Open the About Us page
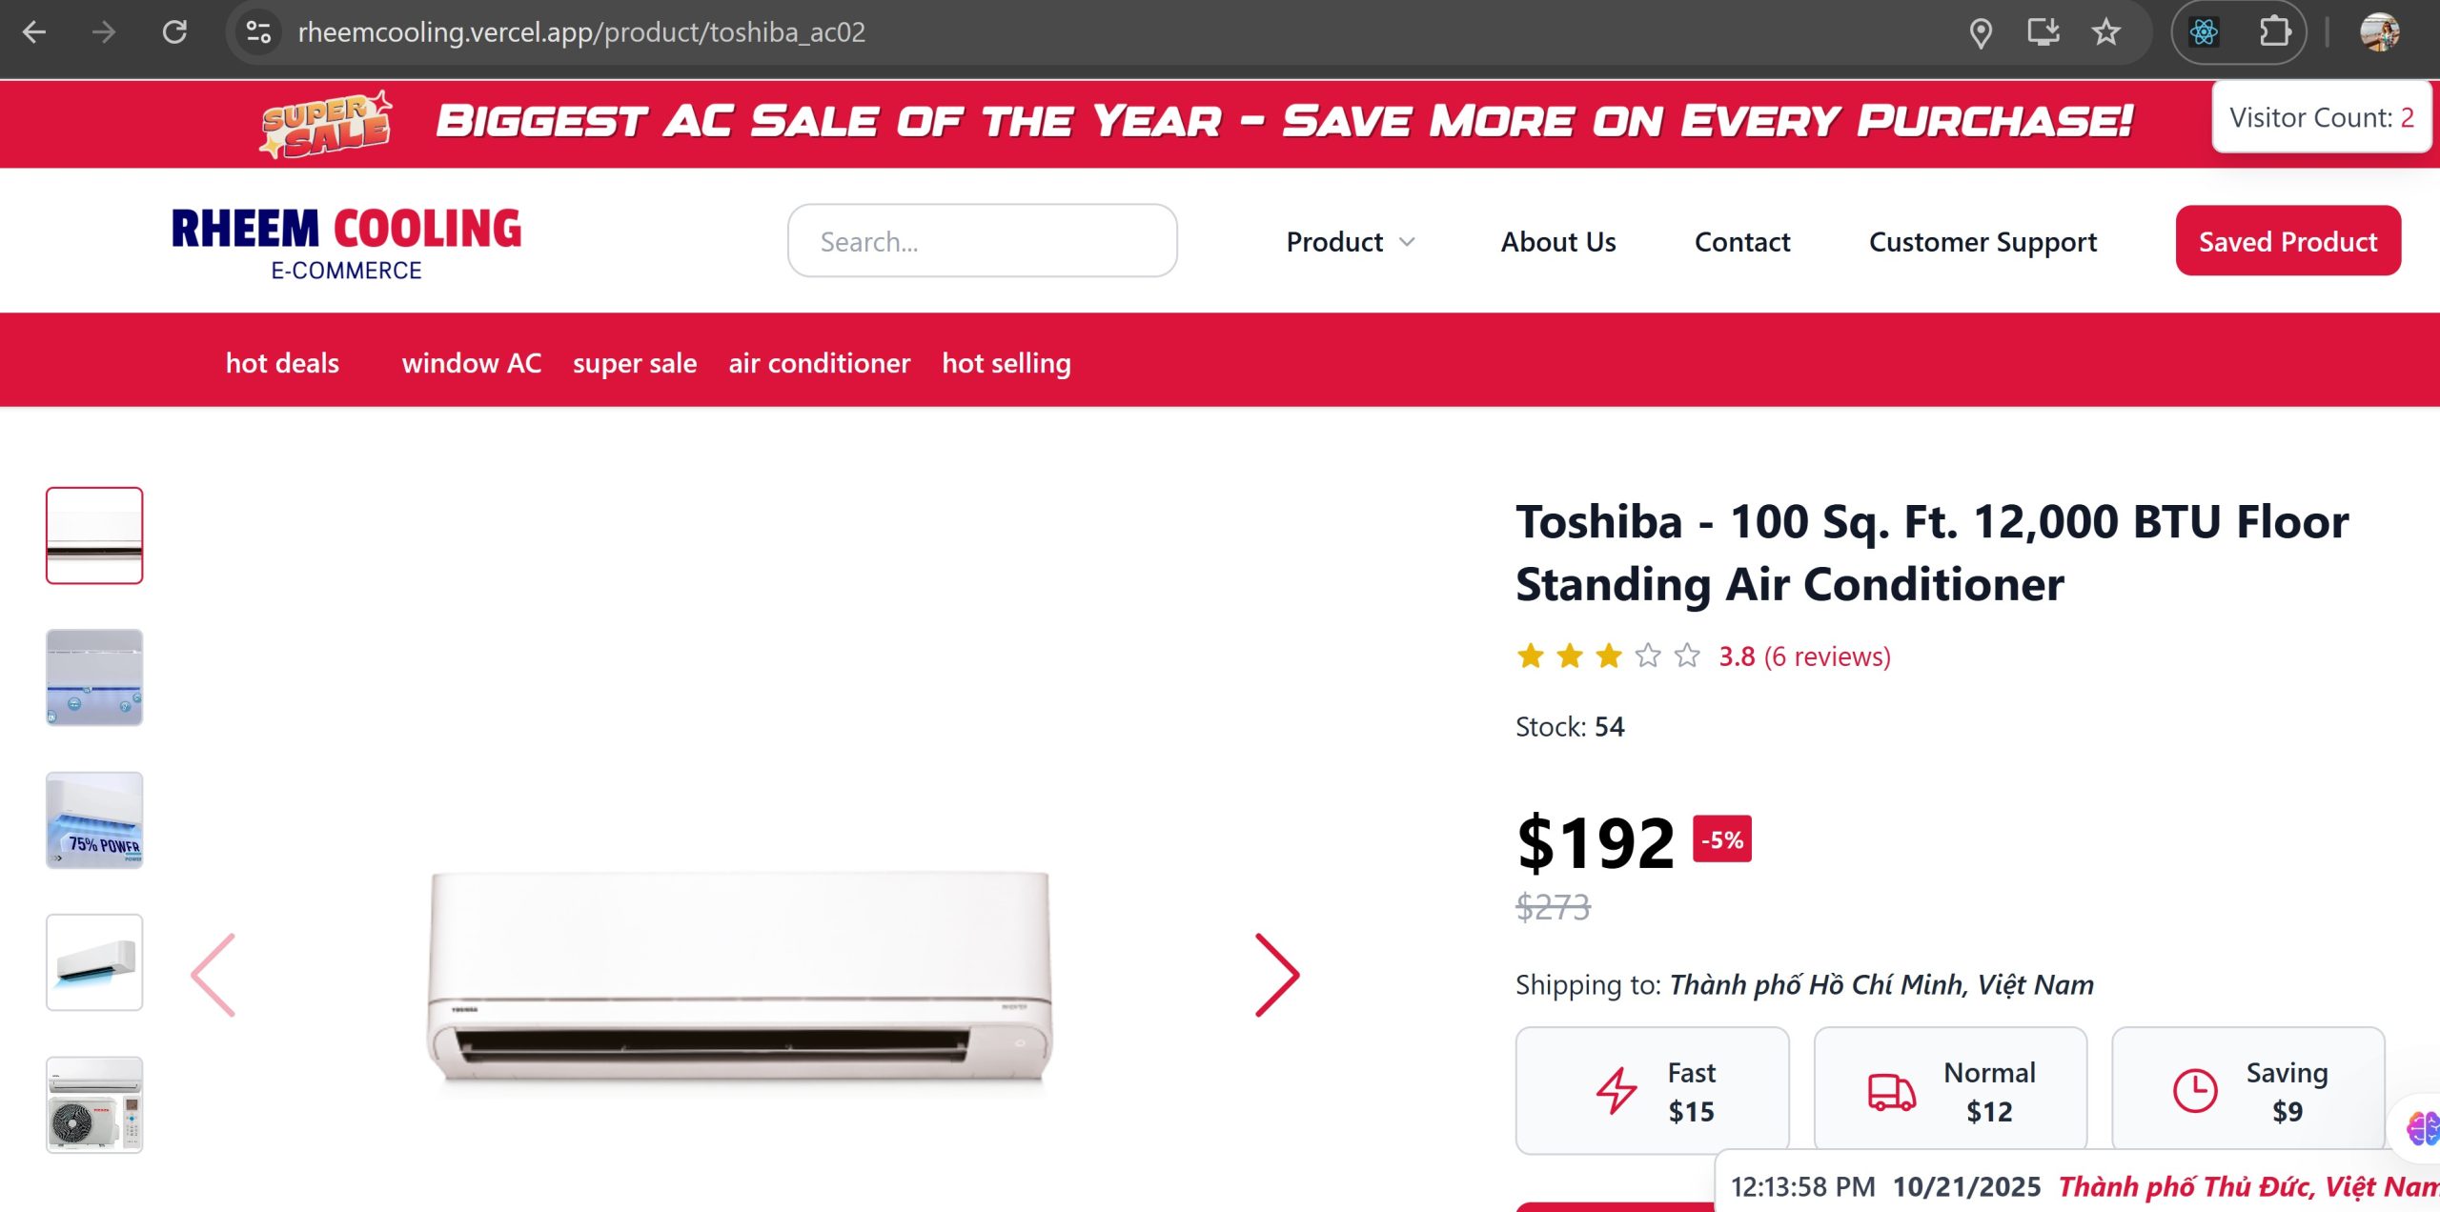 tap(1558, 242)
